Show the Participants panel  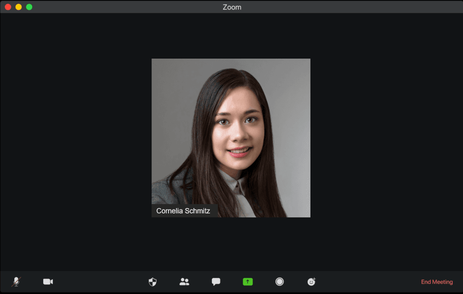point(184,282)
